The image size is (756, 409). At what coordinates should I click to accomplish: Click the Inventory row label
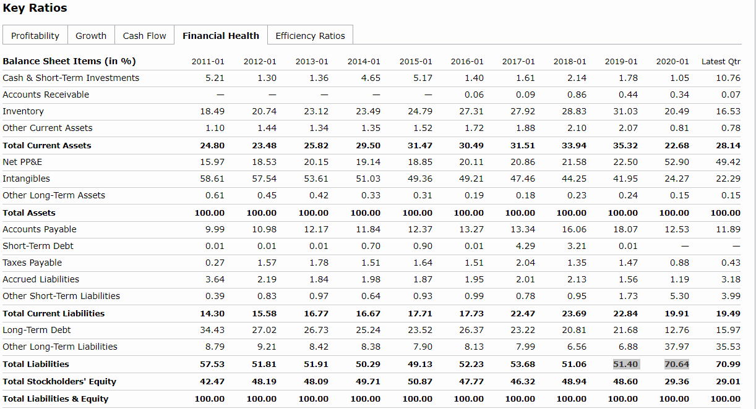(x=24, y=111)
